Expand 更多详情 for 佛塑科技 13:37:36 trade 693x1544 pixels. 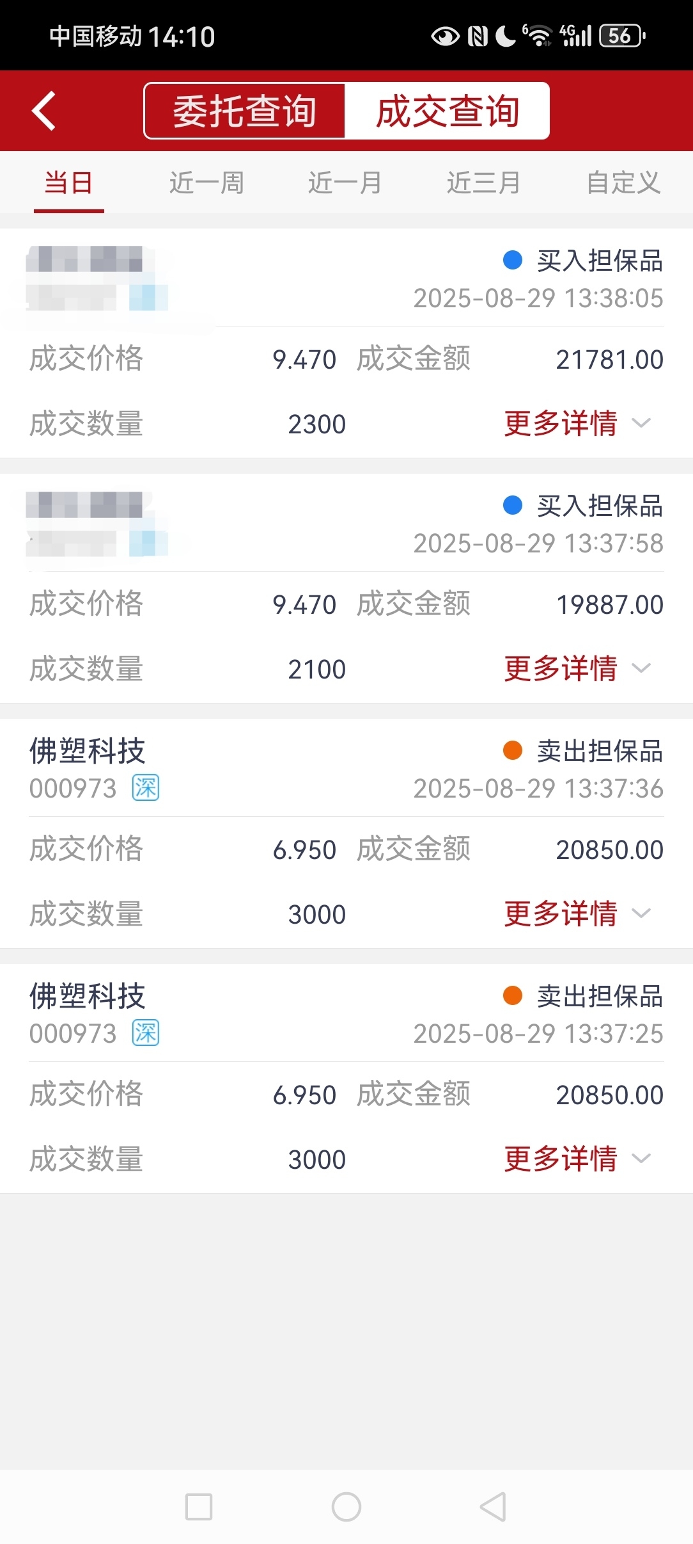click(x=578, y=913)
